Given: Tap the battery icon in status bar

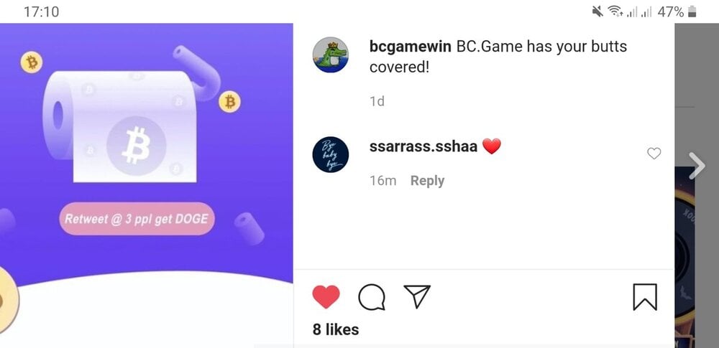Looking at the screenshot, I should 692,12.
